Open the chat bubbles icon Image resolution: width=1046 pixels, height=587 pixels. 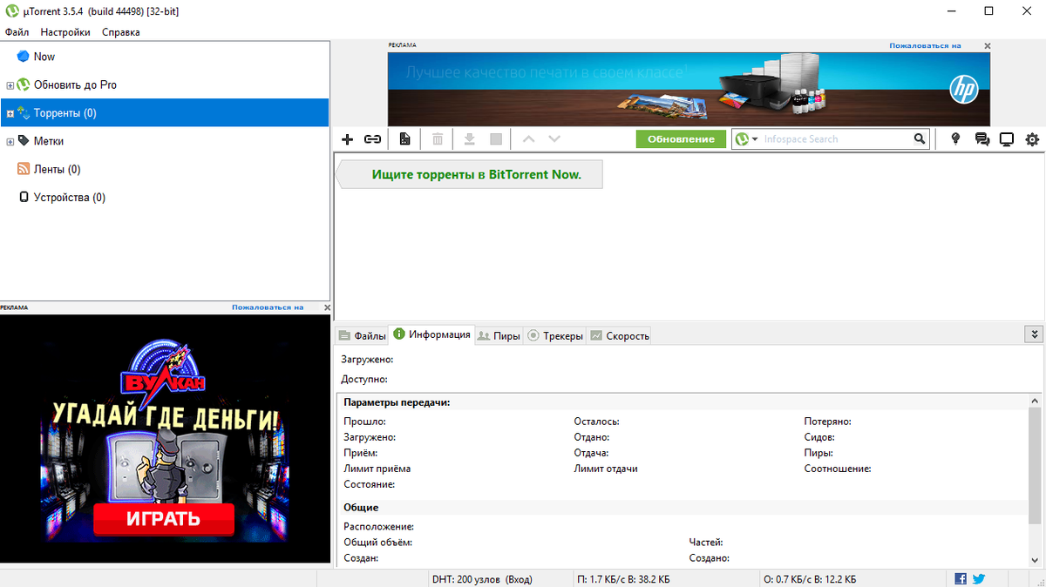click(x=982, y=139)
